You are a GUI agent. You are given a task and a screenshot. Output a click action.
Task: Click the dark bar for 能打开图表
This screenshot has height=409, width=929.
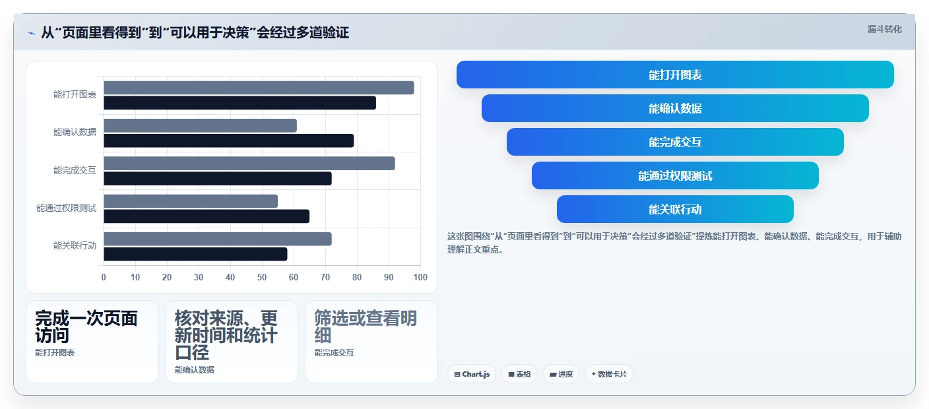coord(240,103)
